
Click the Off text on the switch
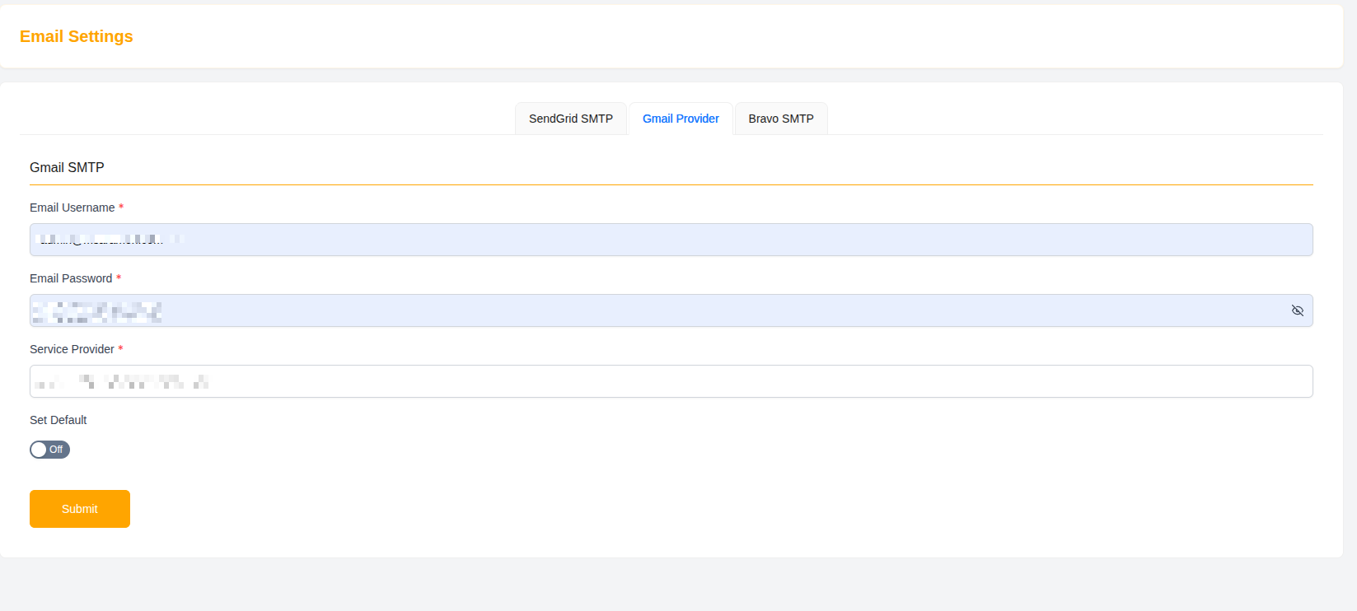(x=56, y=450)
